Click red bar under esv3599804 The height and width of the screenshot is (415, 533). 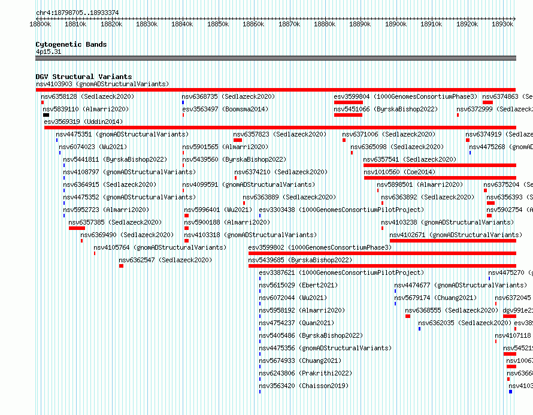coord(349,102)
